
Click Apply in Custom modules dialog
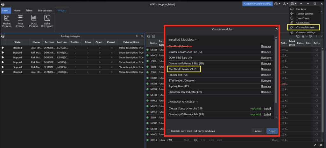click(x=272, y=131)
